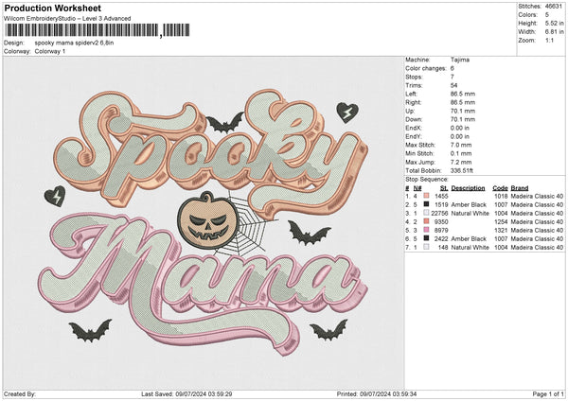Viewport: 568px width, 401px height.
Task: Click code '1321' in the stop sequence
Action: [x=501, y=230]
